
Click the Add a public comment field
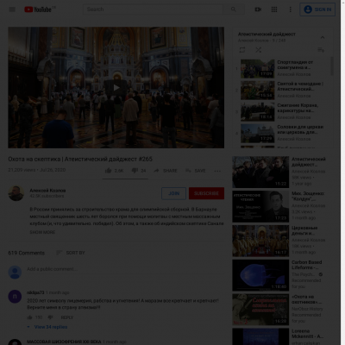[x=125, y=269]
